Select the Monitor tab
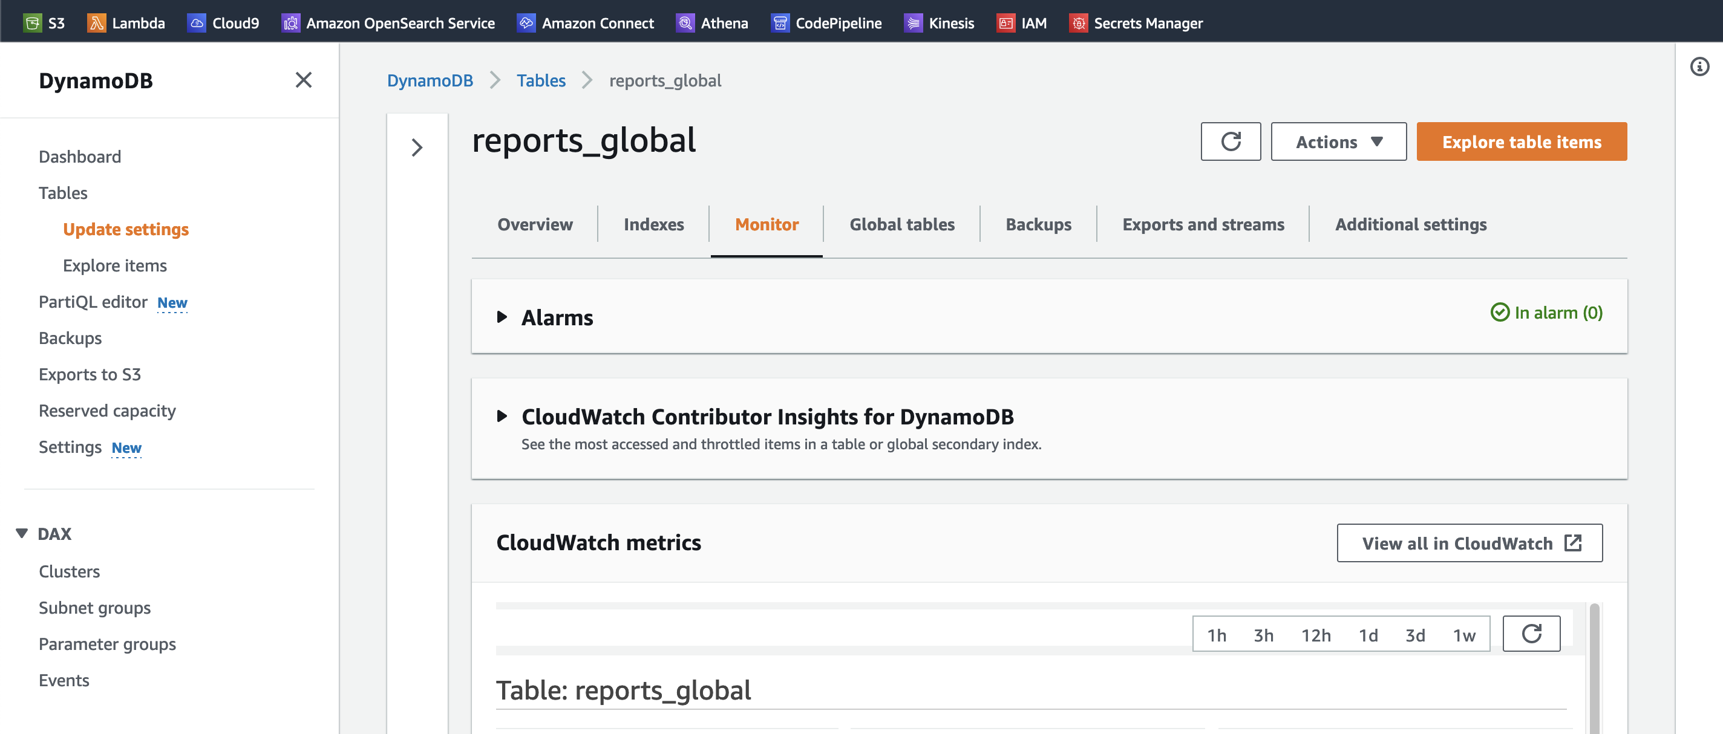Image resolution: width=1723 pixels, height=734 pixels. [767, 224]
